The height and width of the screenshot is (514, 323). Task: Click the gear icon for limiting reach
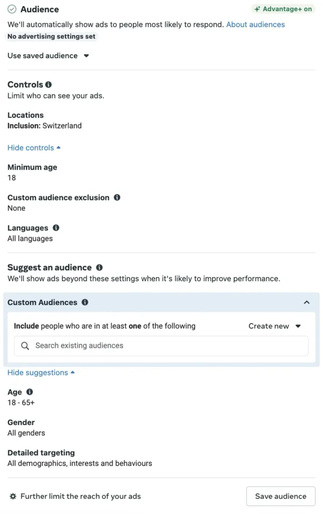click(x=13, y=496)
